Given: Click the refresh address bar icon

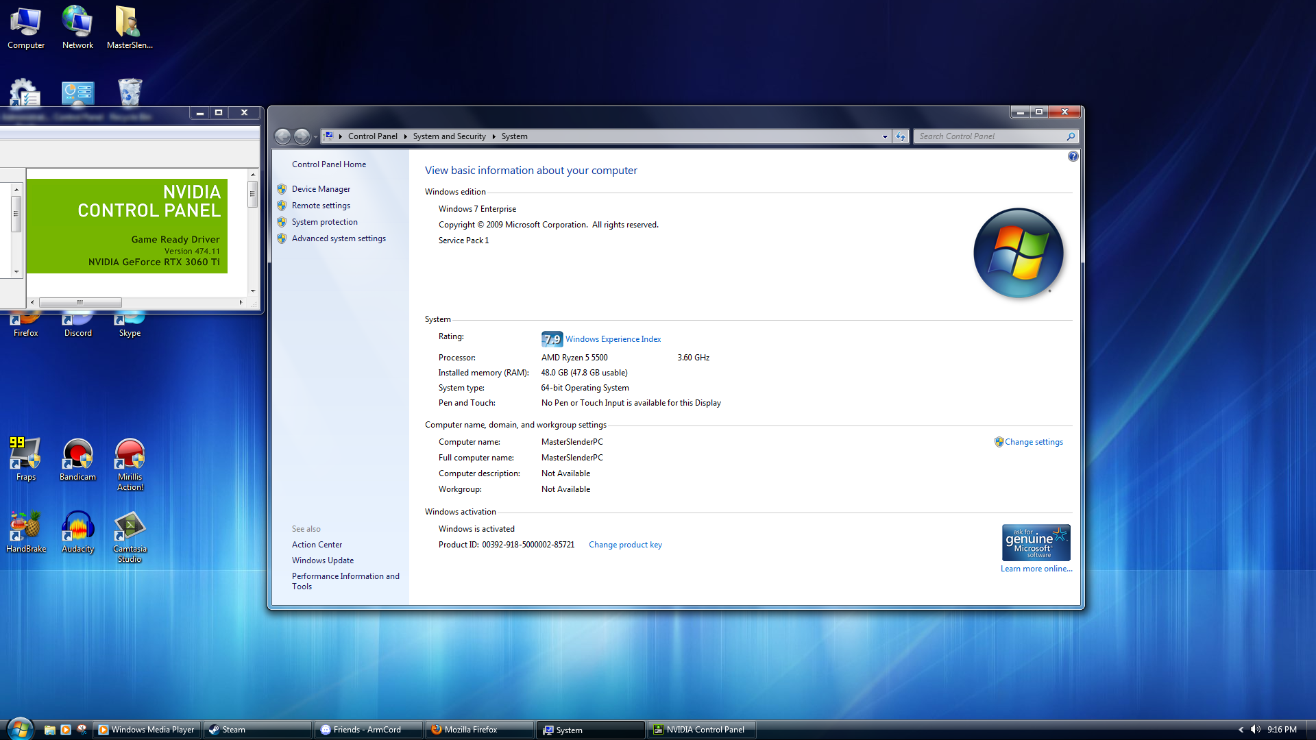Looking at the screenshot, I should (901, 136).
